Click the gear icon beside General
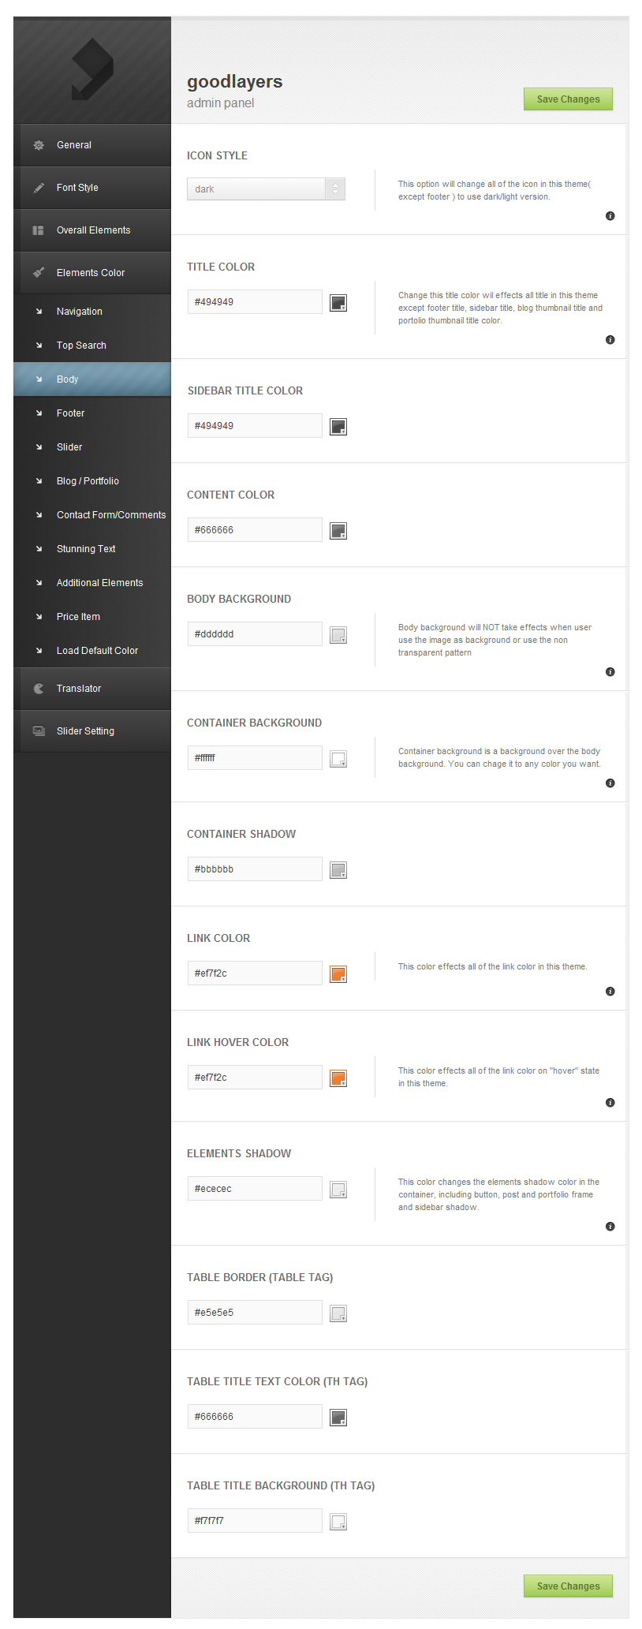The width and height of the screenshot is (642, 1629). [39, 145]
